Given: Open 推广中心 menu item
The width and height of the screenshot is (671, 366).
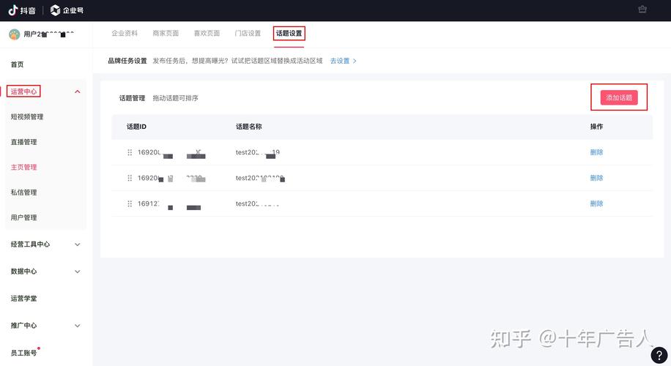Looking at the screenshot, I should 23,326.
